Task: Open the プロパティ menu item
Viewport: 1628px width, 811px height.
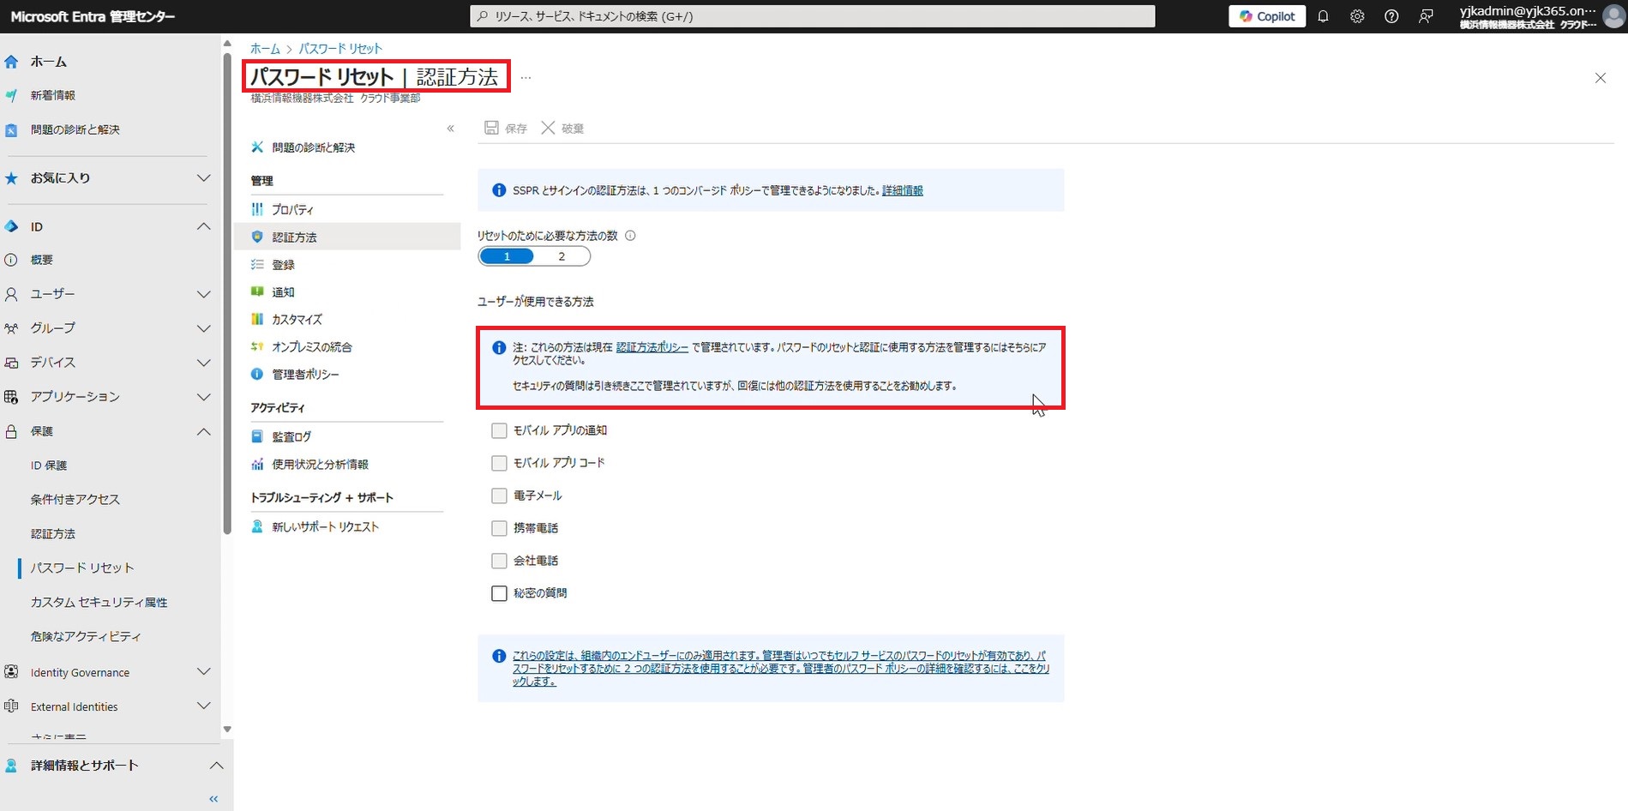Action: pos(292,209)
